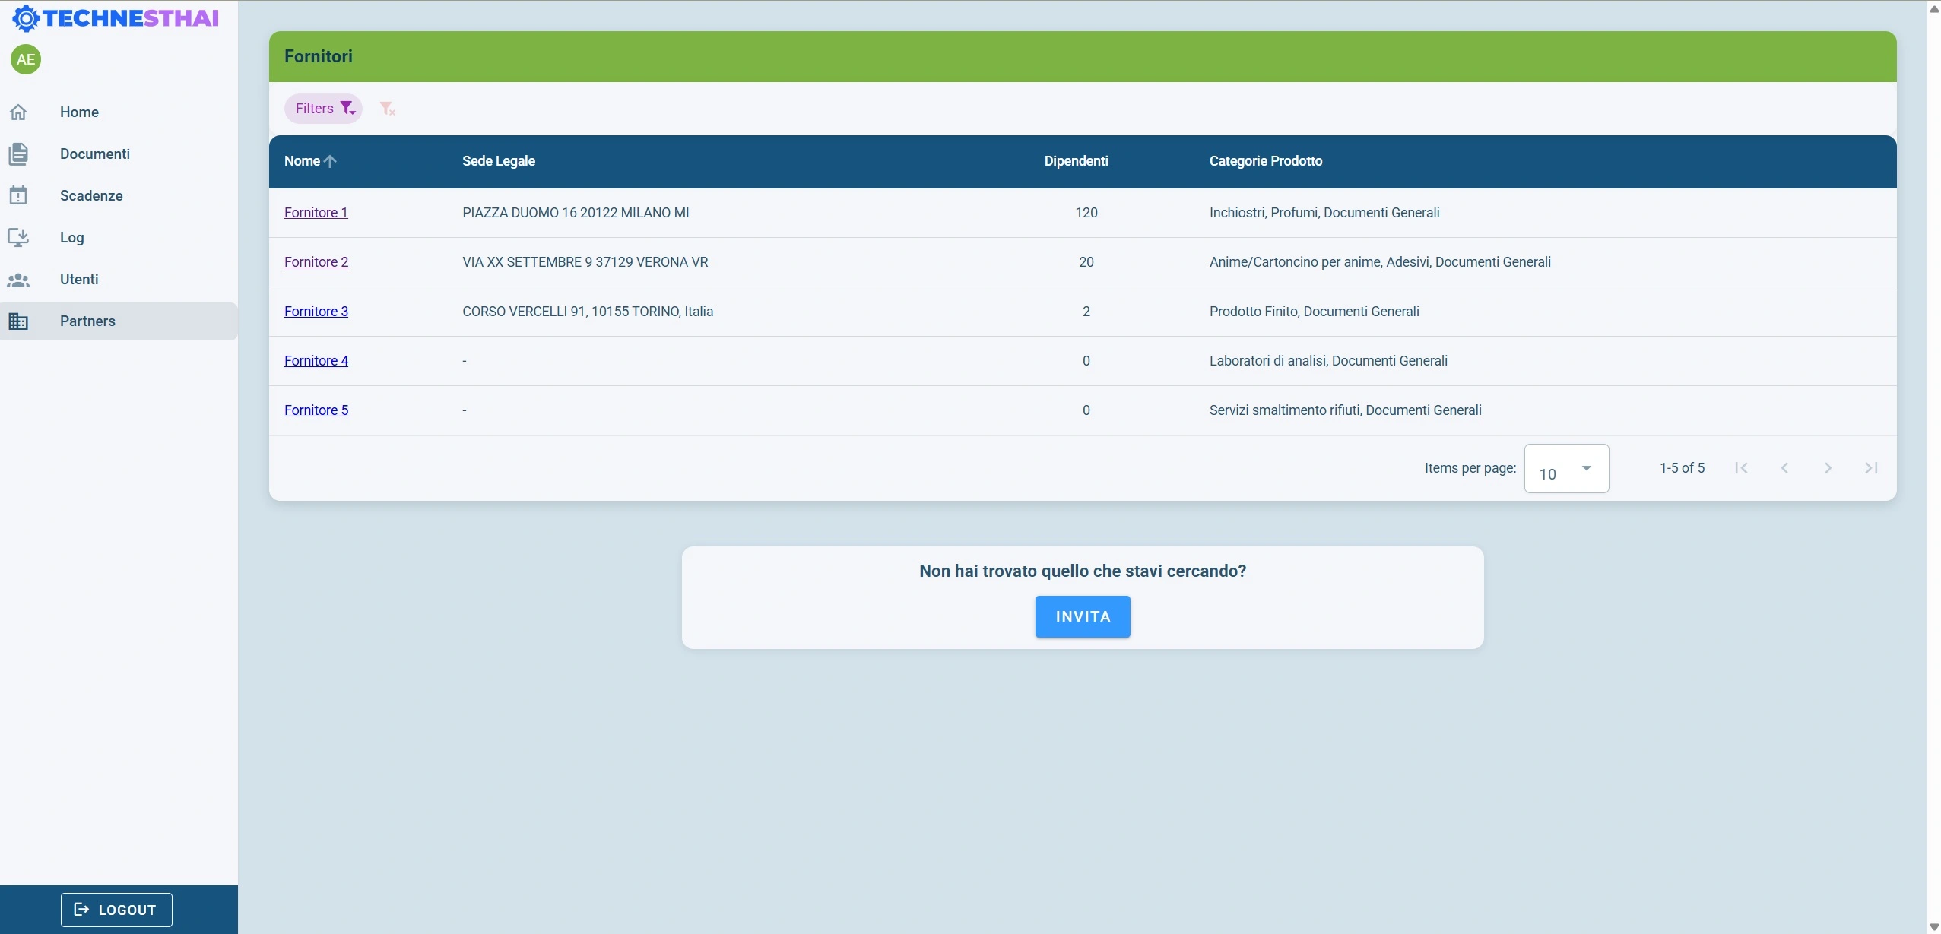Click the Utenti people icon
Image resolution: width=1941 pixels, height=934 pixels.
(18, 280)
